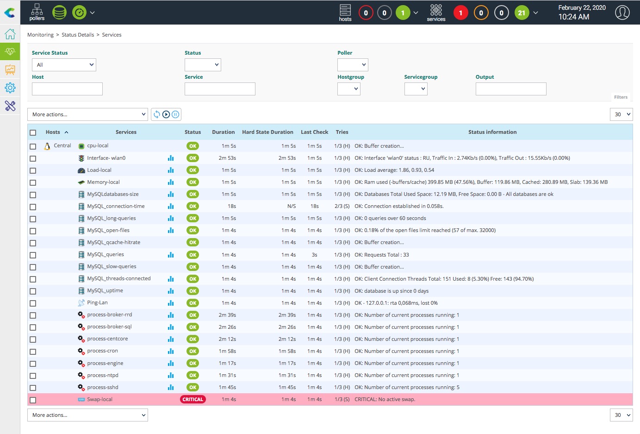Click Status Details in the breadcrumb
This screenshot has height=434, width=640.
78,35
